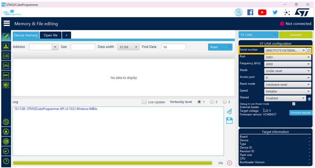
Task: Toggle Debug in Low Power mode checkbox
Action: 294,104
